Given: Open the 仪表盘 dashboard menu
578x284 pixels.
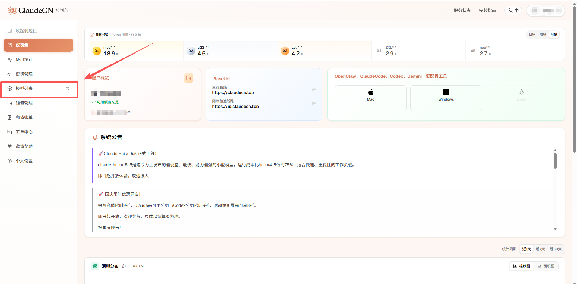Looking at the screenshot, I should point(38,45).
